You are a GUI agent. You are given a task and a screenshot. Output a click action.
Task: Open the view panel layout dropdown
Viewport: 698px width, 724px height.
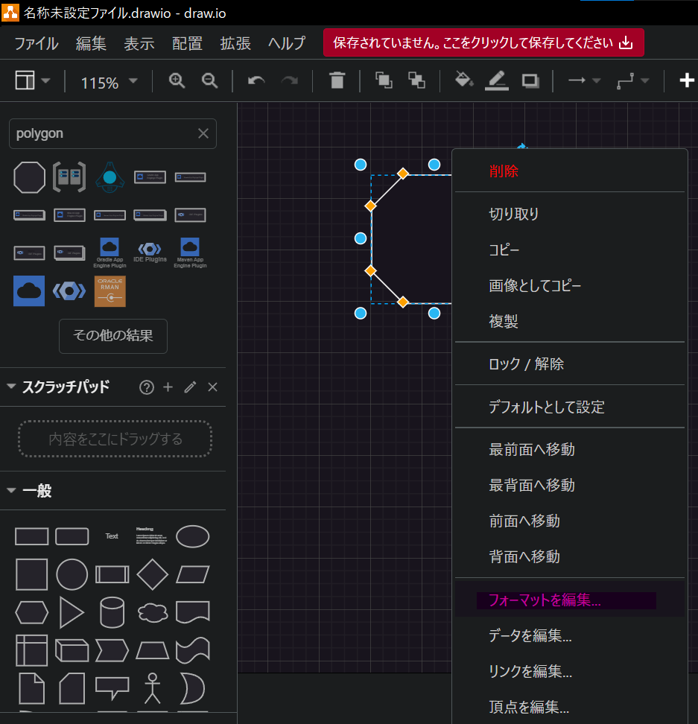coord(32,80)
